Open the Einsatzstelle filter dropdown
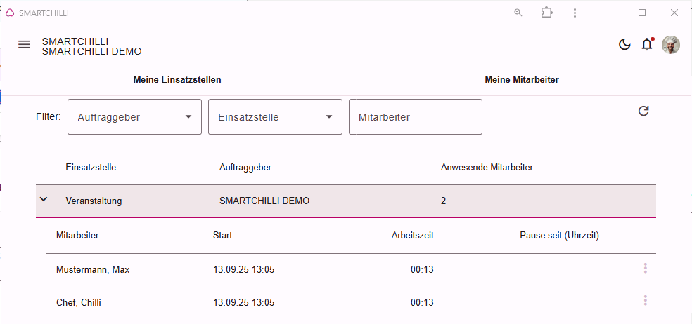 click(x=276, y=116)
